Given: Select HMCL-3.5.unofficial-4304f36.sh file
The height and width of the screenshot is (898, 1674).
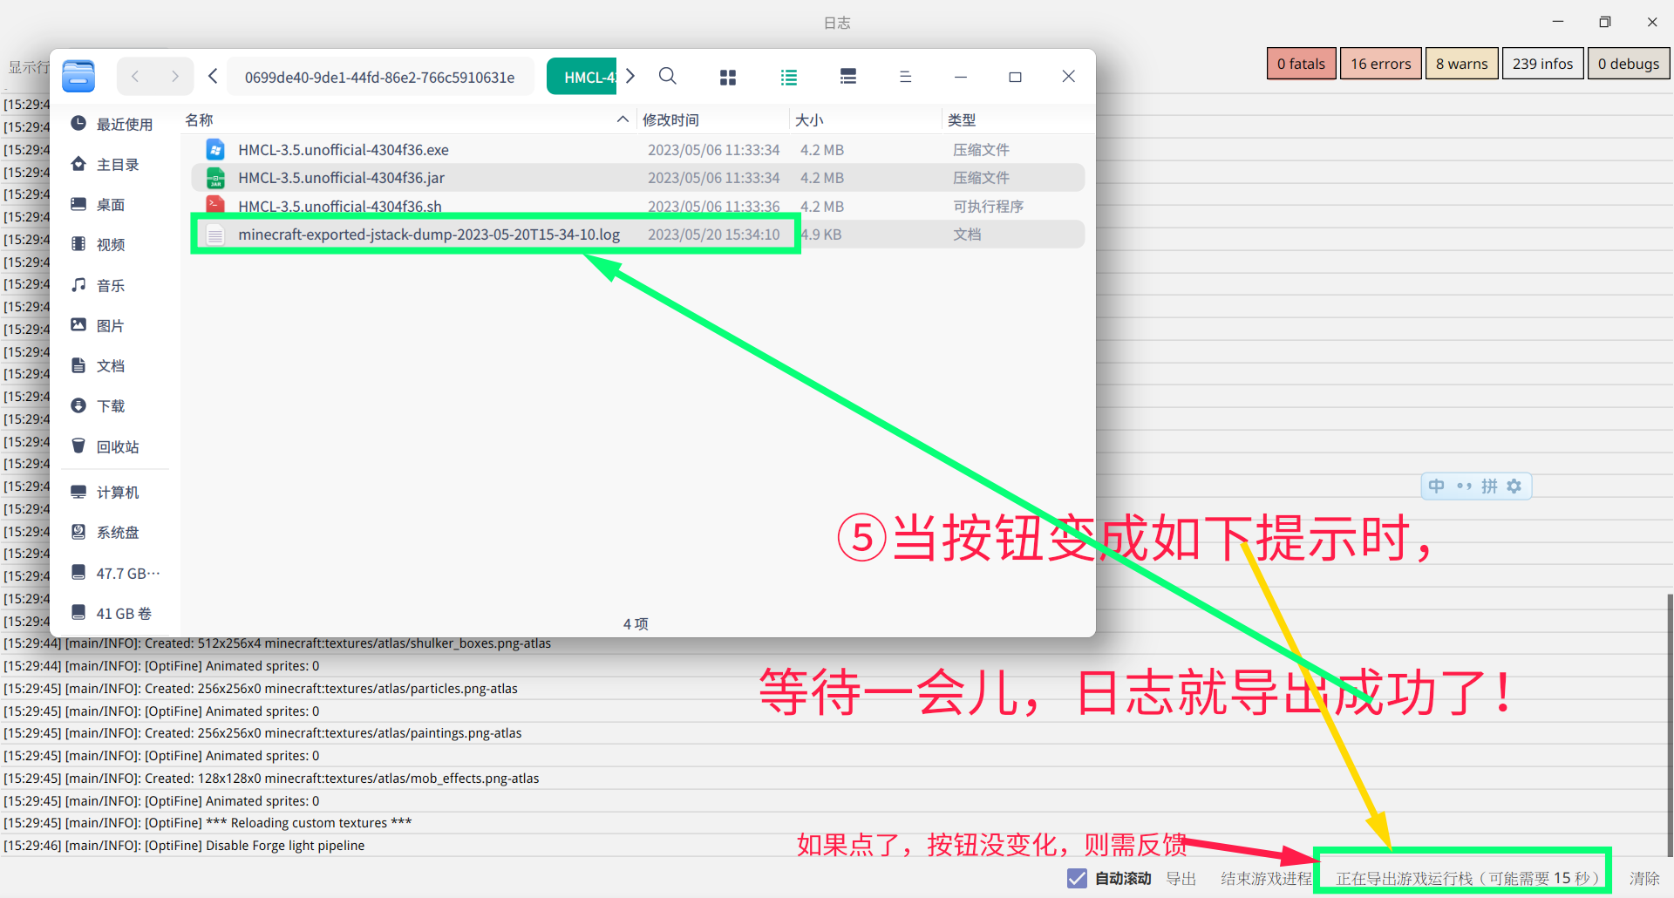Looking at the screenshot, I should coord(637,206).
